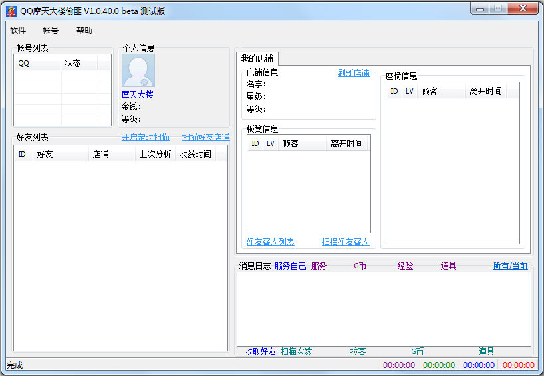Open the 好友客人列表 link
Viewport: 544px width, 376px height.
[270, 242]
